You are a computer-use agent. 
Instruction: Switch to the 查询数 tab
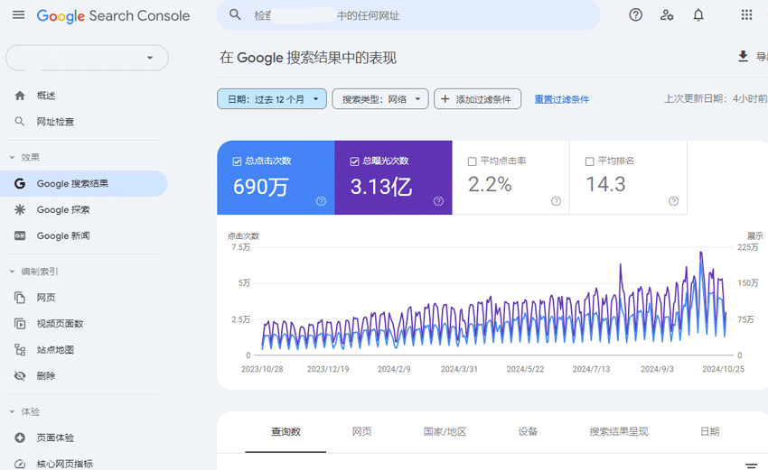(x=286, y=432)
